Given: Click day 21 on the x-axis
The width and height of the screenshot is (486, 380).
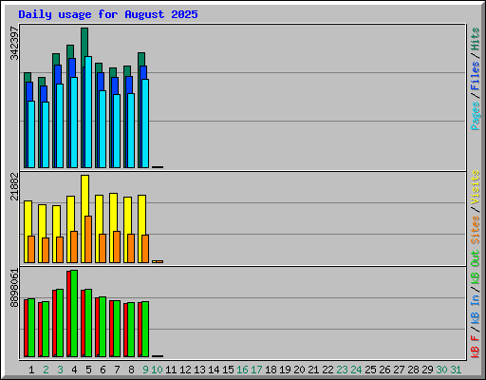Looking at the screenshot, I should coord(313,370).
